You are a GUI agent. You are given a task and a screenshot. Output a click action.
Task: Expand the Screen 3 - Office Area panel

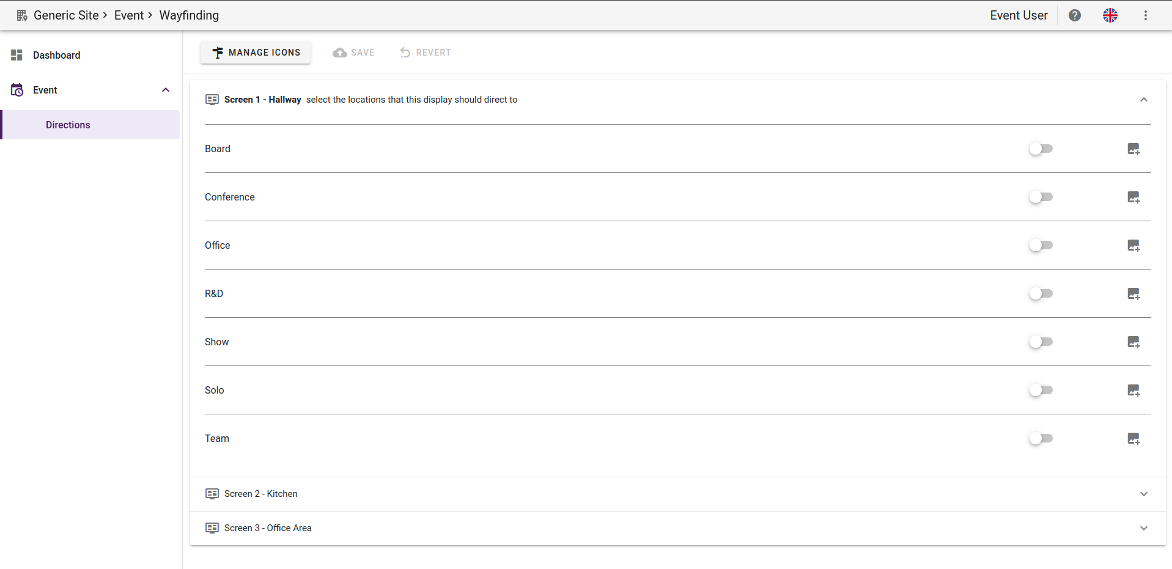(1143, 528)
